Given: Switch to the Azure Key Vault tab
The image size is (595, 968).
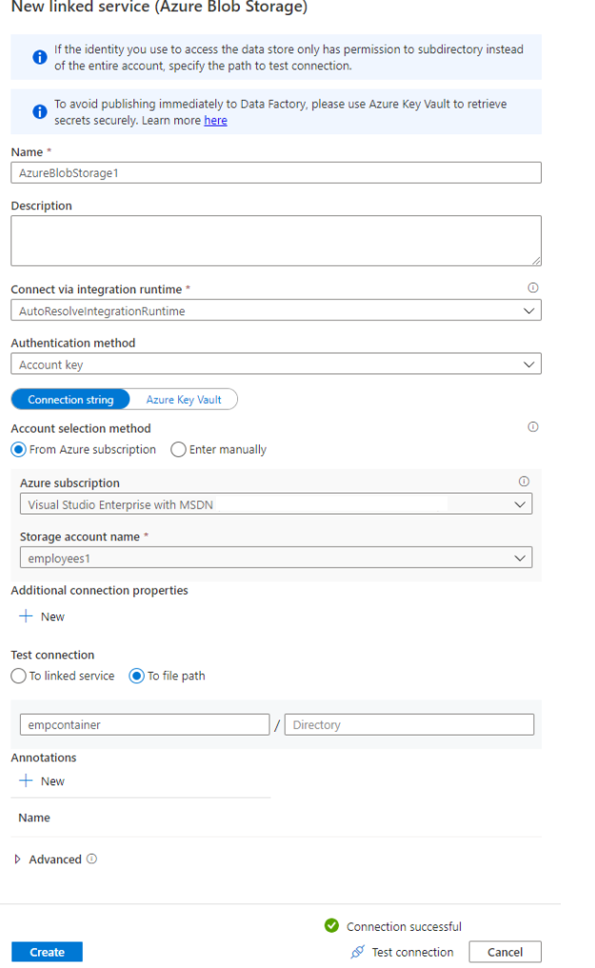Looking at the screenshot, I should click(x=184, y=400).
